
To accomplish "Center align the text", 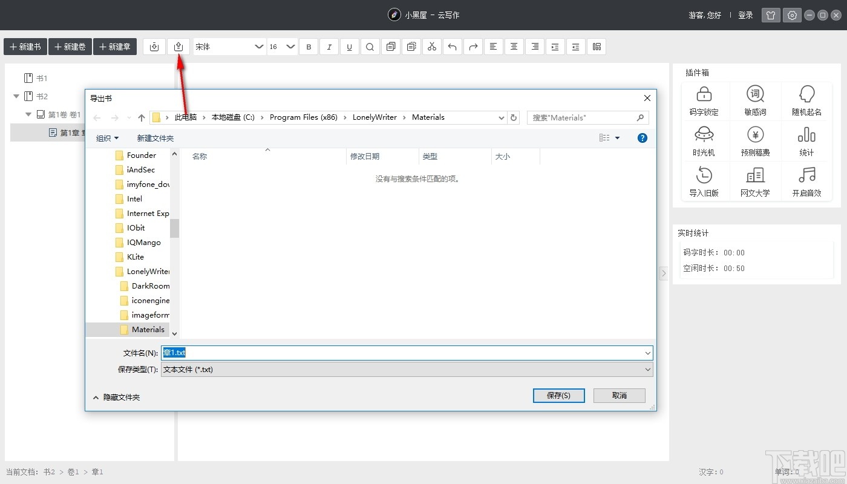I will tap(514, 47).
